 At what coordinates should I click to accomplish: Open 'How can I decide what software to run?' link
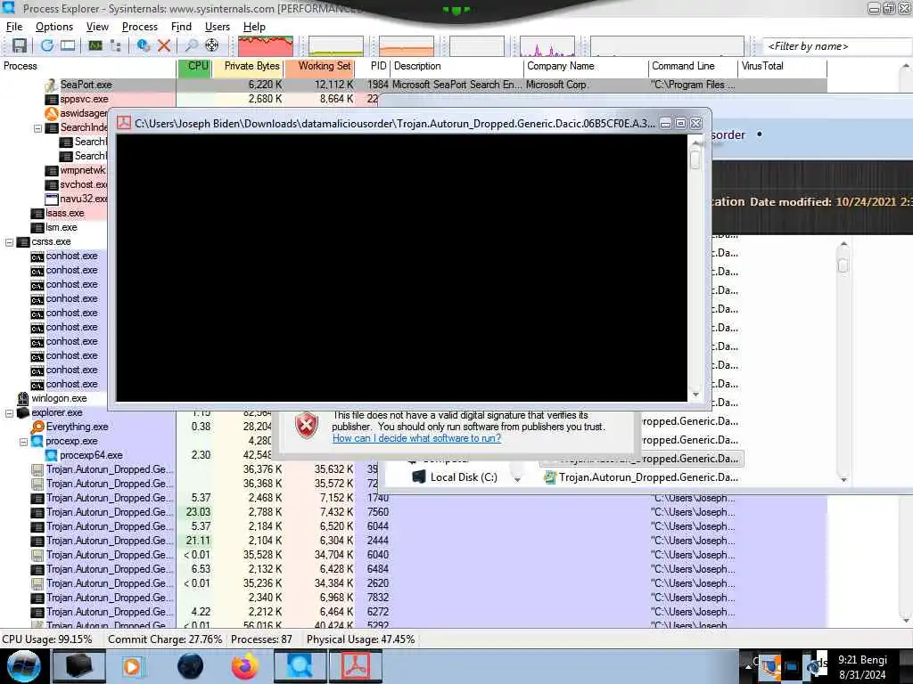416,438
